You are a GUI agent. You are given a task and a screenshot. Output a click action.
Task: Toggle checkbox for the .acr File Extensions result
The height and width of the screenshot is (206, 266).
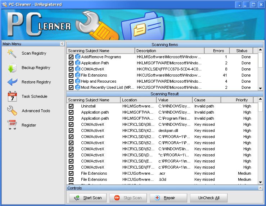(x=71, y=173)
